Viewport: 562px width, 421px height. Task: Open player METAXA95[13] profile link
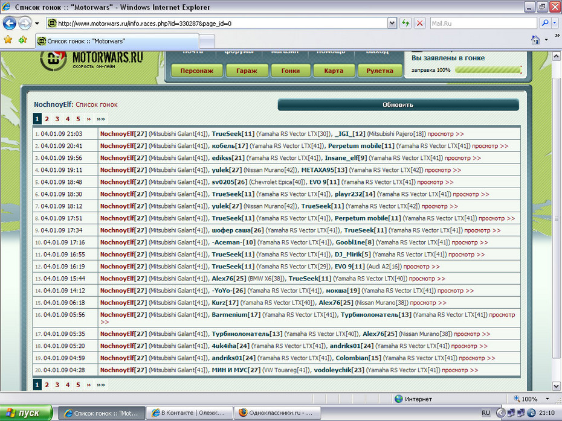[325, 170]
